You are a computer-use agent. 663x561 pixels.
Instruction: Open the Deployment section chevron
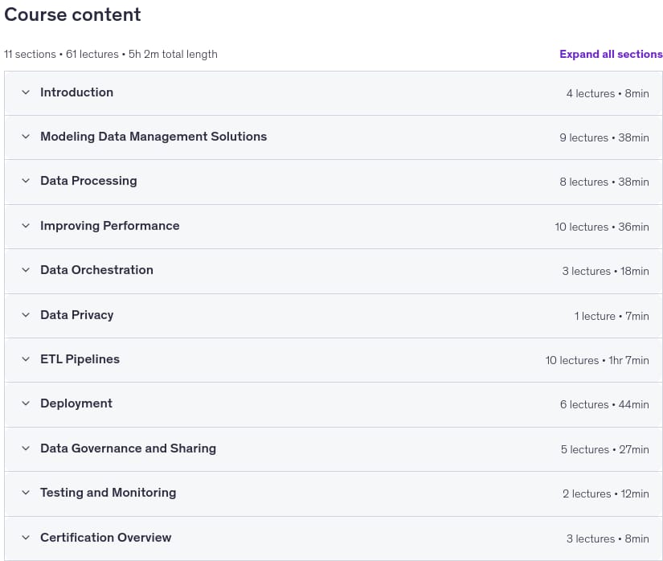point(26,403)
